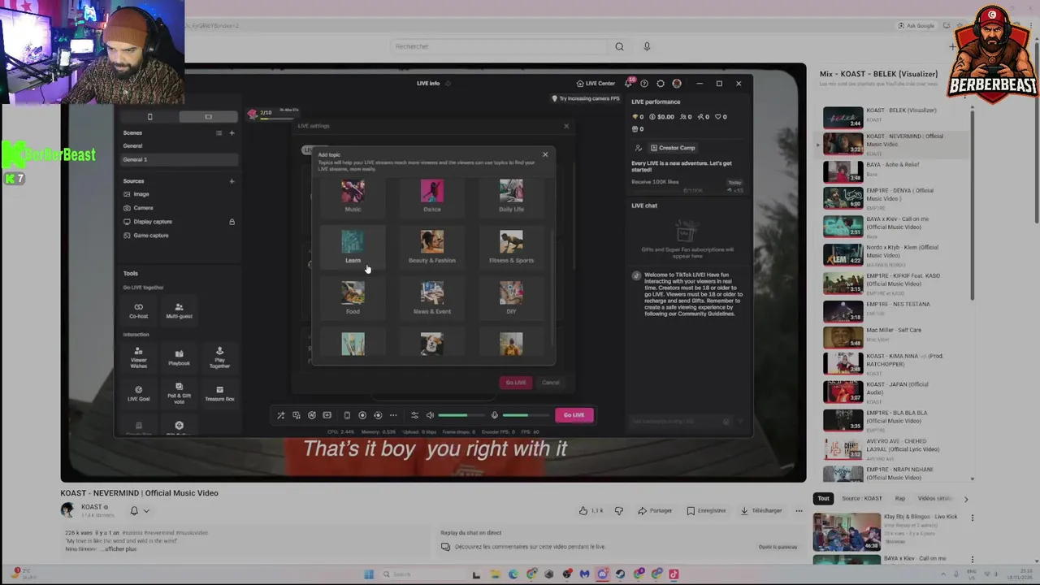Switch to portrait mobile layout
Screen dimensions: 1040x585
(149, 117)
